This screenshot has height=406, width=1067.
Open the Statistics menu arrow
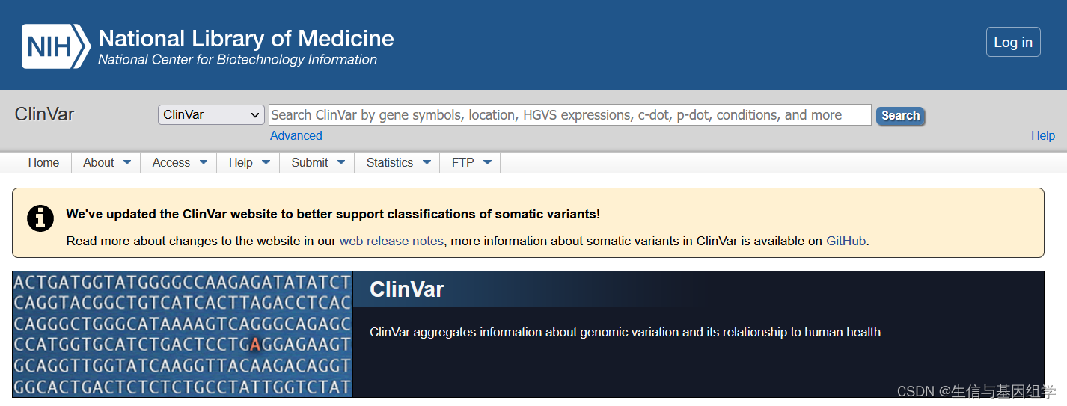[x=427, y=162]
